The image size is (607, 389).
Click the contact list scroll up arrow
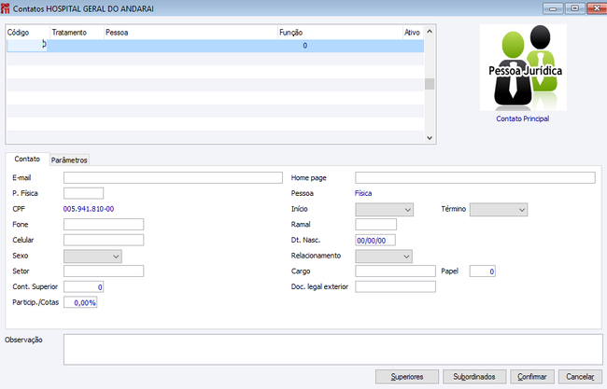tap(430, 32)
